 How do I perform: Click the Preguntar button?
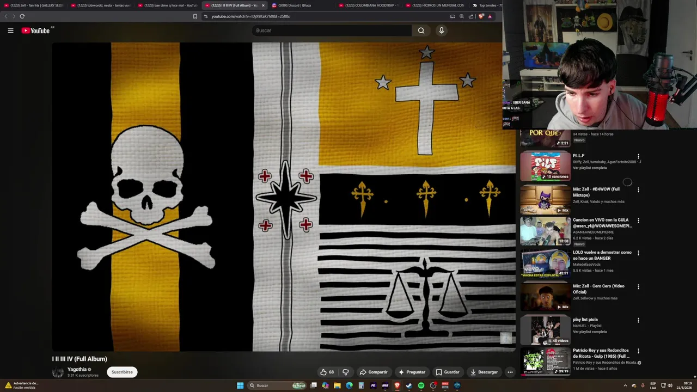[x=412, y=372]
